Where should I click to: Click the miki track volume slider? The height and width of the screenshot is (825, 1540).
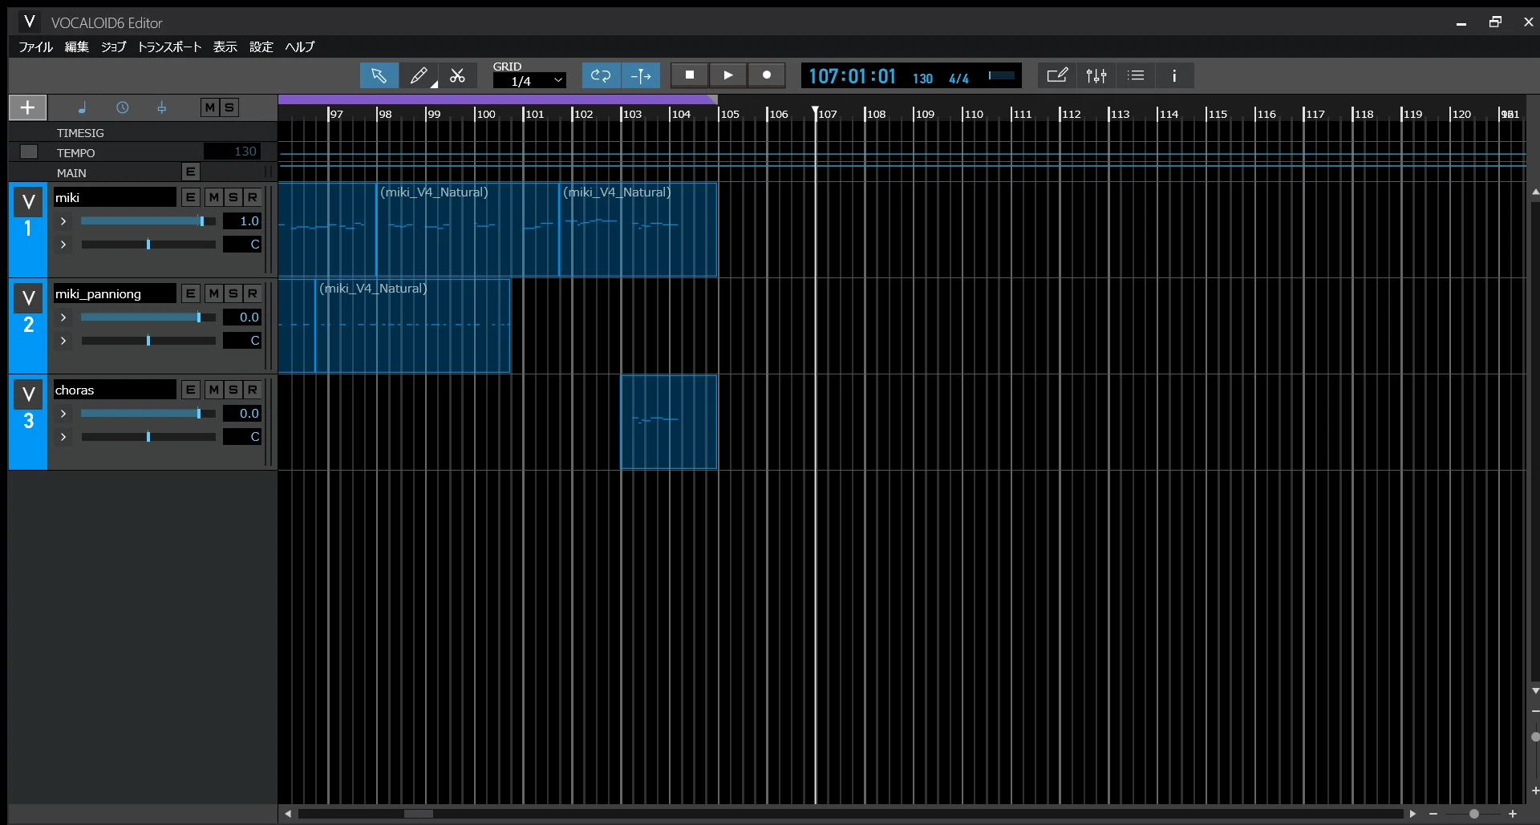click(148, 221)
